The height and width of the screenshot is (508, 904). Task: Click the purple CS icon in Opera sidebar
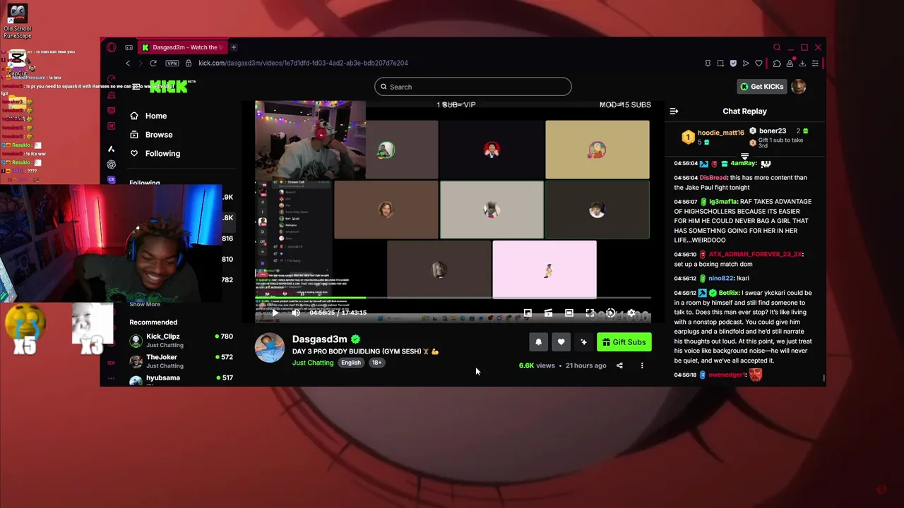(x=111, y=180)
